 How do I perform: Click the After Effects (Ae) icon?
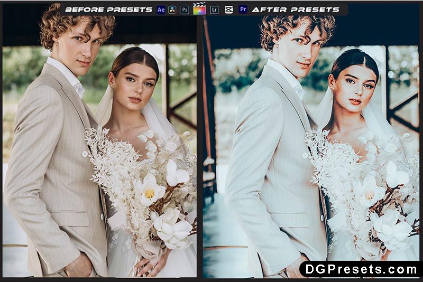point(161,10)
